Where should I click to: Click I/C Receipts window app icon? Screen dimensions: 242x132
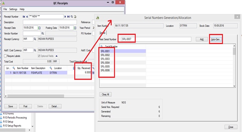[x=3, y=3]
